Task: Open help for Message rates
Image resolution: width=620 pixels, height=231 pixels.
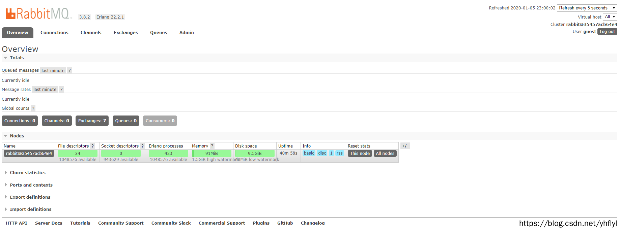Action: 61,89
